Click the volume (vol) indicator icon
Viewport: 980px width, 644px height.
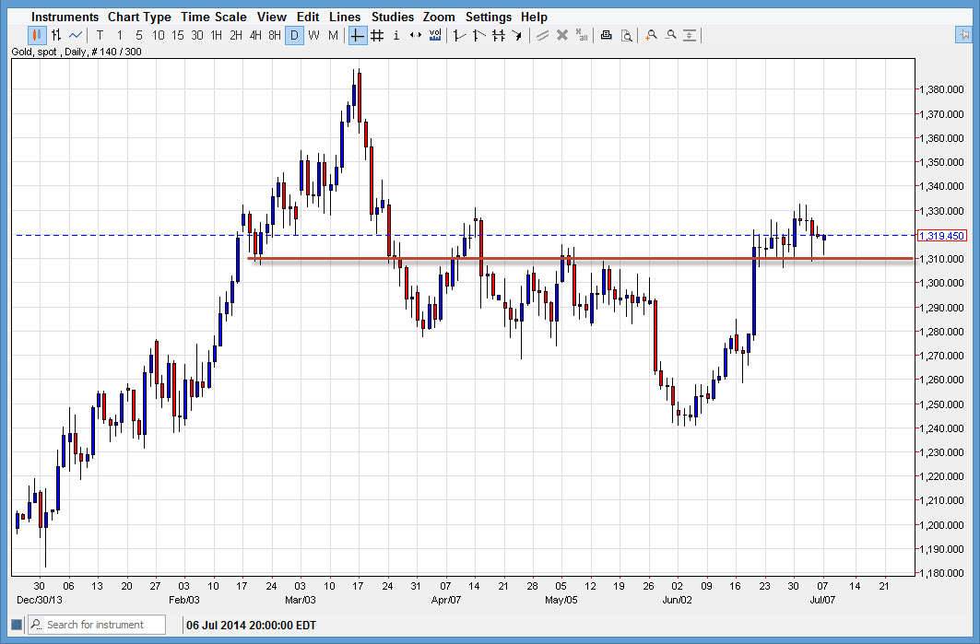[x=435, y=36]
